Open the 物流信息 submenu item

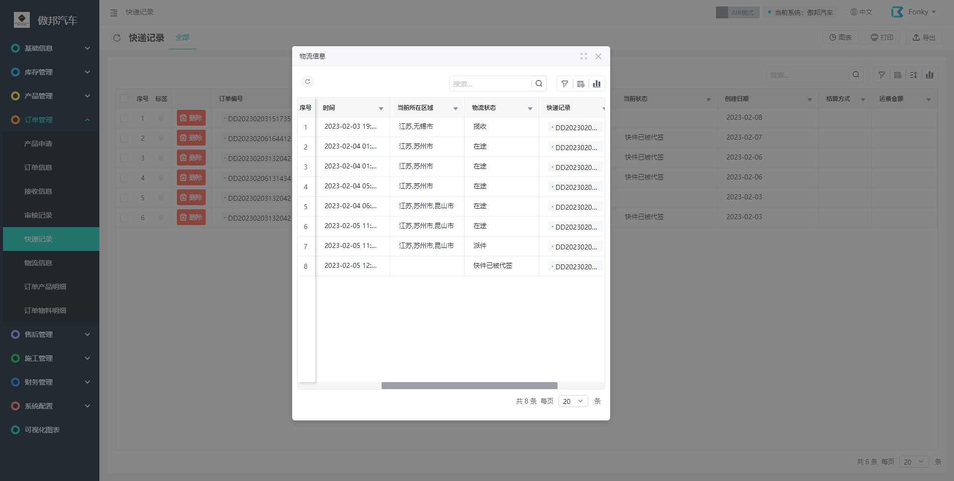[51, 263]
